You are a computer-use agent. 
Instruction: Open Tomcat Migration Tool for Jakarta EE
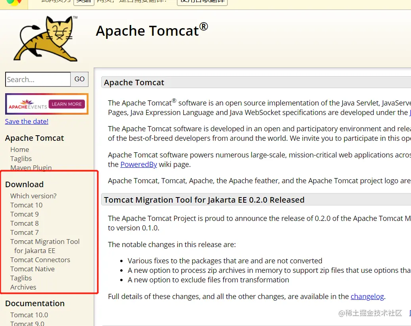click(x=45, y=246)
